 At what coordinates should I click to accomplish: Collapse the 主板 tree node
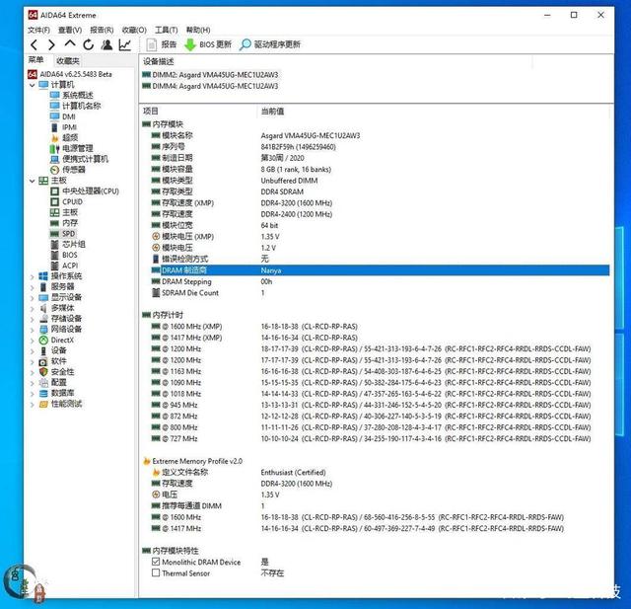[33, 181]
